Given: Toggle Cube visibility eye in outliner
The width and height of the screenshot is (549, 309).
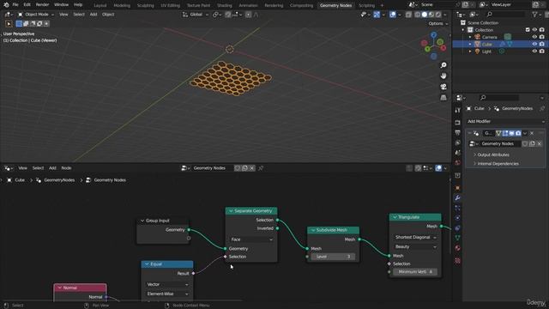Looking at the screenshot, I should pyautogui.click(x=534, y=44).
